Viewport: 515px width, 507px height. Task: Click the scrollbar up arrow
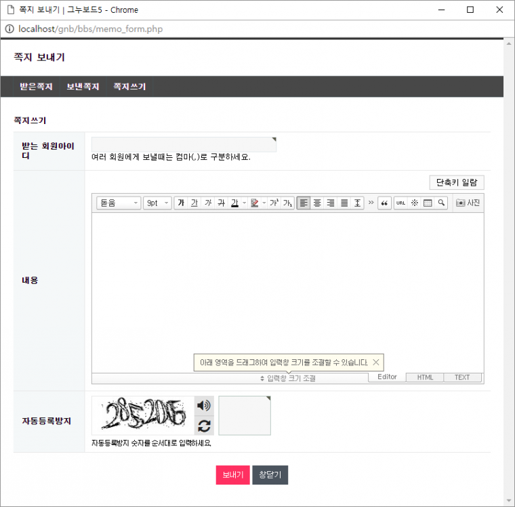[509, 43]
